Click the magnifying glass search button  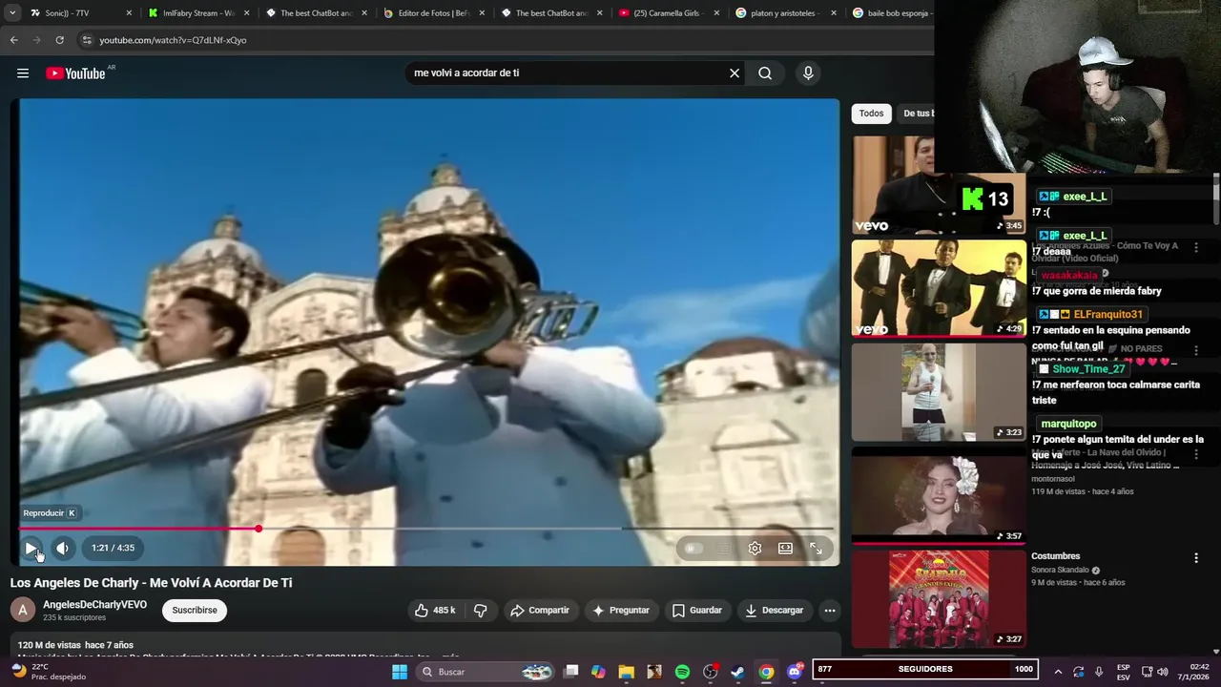[765, 73]
